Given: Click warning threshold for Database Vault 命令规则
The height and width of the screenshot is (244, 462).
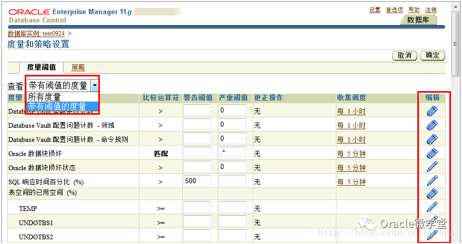Looking at the screenshot, I should pyautogui.click(x=197, y=138).
